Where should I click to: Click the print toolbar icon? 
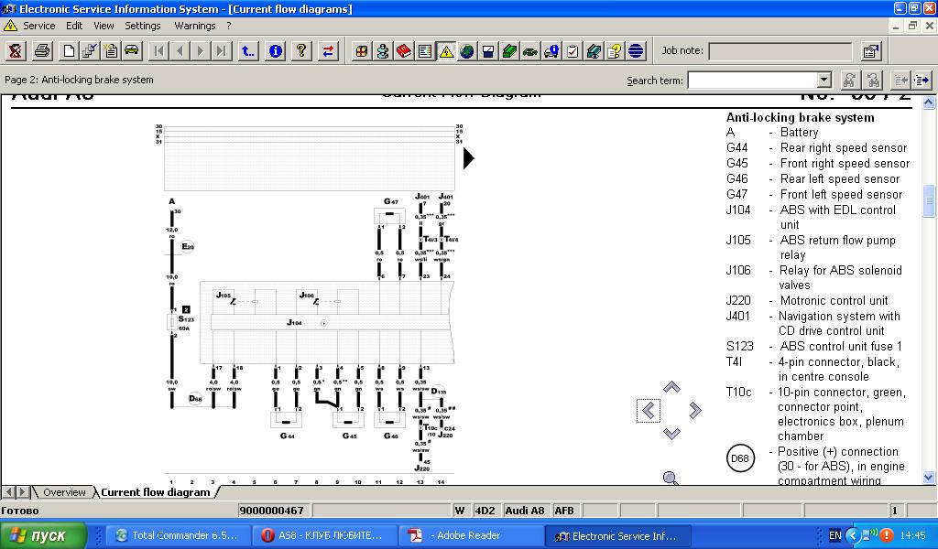[42, 51]
